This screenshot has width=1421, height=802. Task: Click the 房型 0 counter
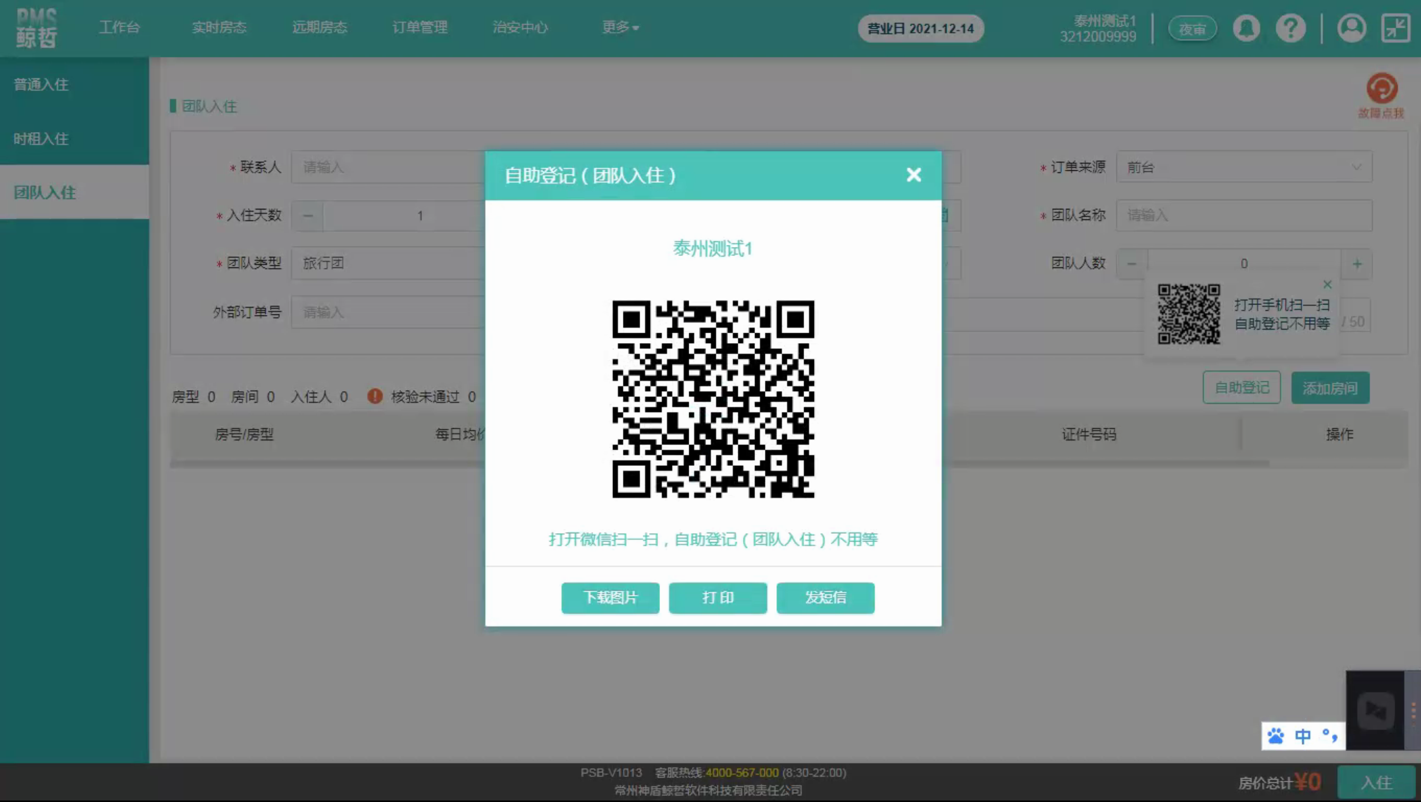pos(193,397)
